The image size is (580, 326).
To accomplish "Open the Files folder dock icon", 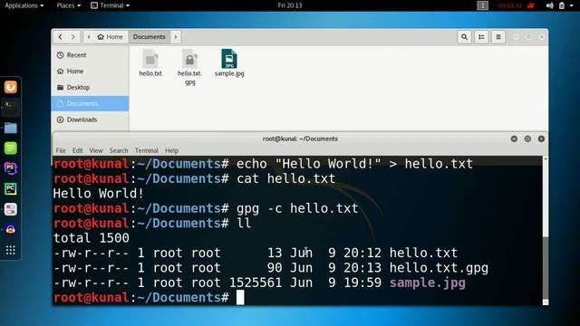I will pos(10,128).
